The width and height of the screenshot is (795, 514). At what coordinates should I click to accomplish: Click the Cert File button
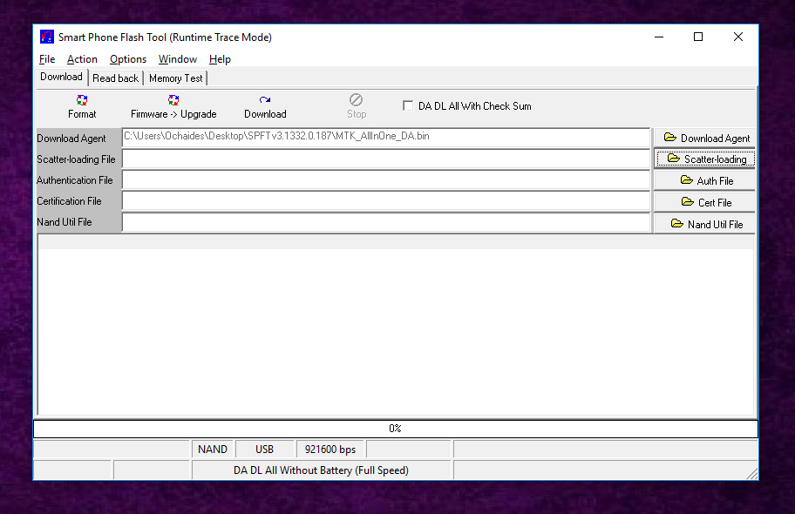point(704,202)
